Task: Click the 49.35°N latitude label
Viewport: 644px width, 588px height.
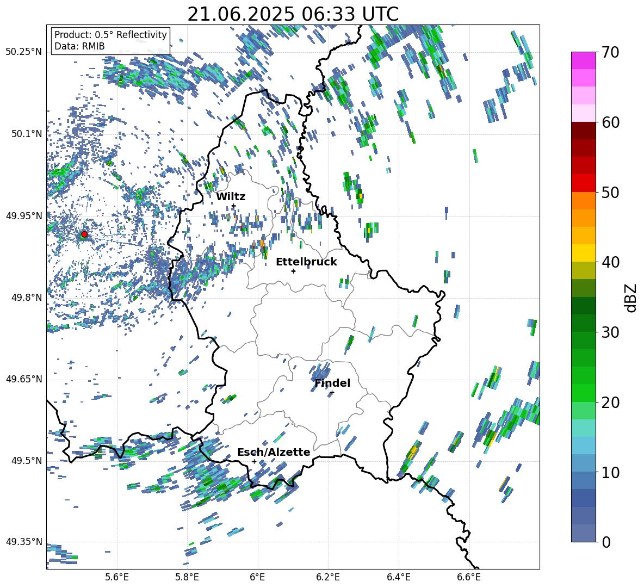Action: pyautogui.click(x=24, y=542)
